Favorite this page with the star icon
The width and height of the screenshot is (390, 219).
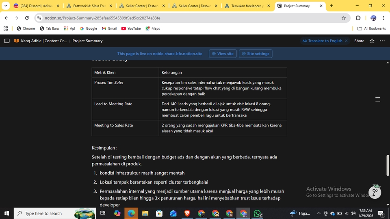372,41
